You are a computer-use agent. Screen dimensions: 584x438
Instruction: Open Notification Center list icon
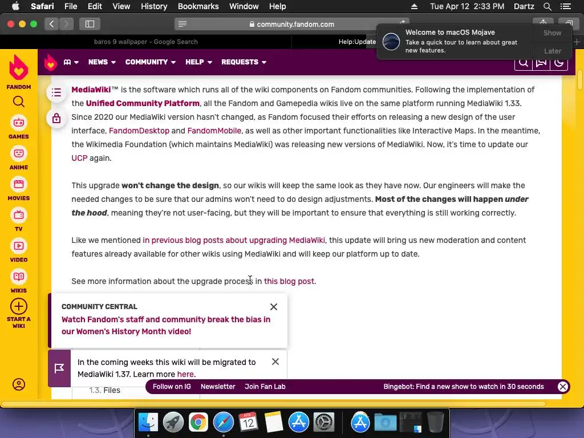[565, 6]
